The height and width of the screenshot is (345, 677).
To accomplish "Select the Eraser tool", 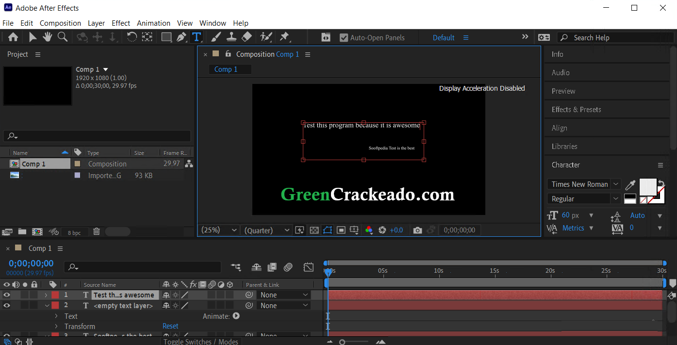I will point(247,37).
